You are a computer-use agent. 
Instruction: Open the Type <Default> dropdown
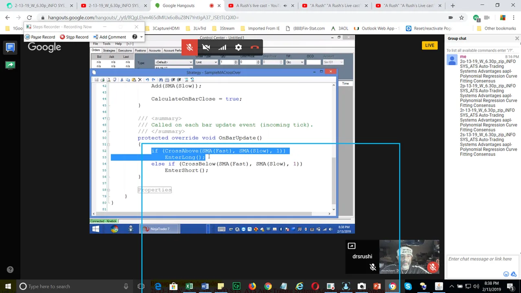click(x=174, y=62)
